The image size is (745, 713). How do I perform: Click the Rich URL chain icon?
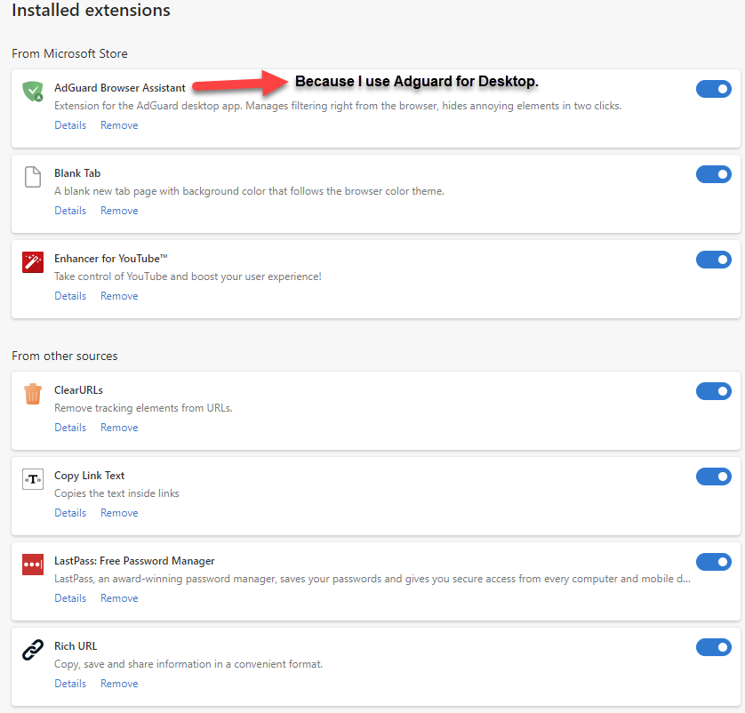(33, 650)
